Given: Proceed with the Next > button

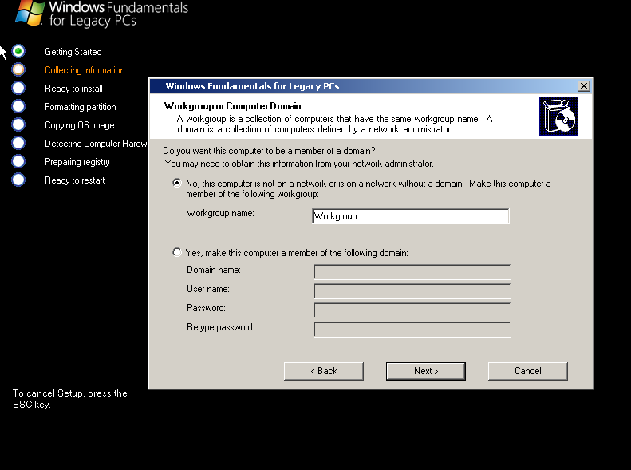Looking at the screenshot, I should click(x=426, y=371).
